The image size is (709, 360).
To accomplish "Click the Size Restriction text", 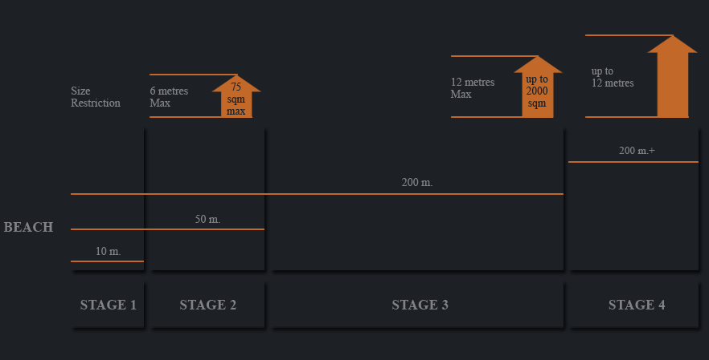I will tap(96, 97).
